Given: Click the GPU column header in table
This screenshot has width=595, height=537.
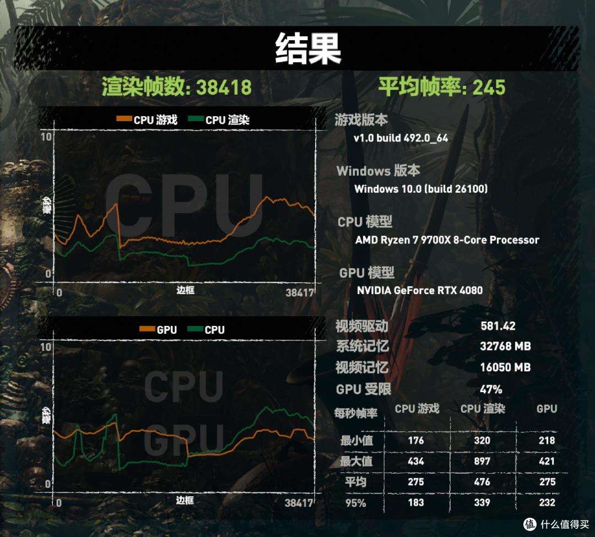Looking at the screenshot, I should tap(547, 409).
